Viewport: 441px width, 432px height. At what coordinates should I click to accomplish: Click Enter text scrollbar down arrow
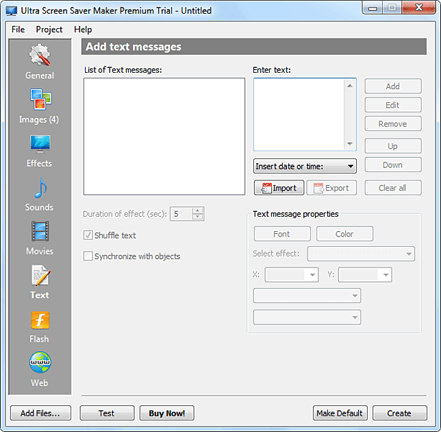click(350, 143)
